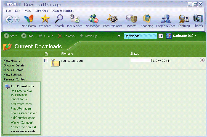The width and height of the screenshot is (207, 137).
Task: Open Star Wars icons link
Action: pos(21,104)
